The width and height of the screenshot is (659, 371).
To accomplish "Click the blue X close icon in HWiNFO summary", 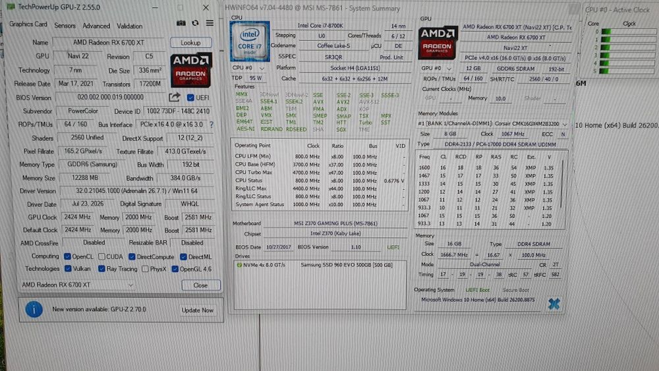I will pyautogui.click(x=554, y=303).
